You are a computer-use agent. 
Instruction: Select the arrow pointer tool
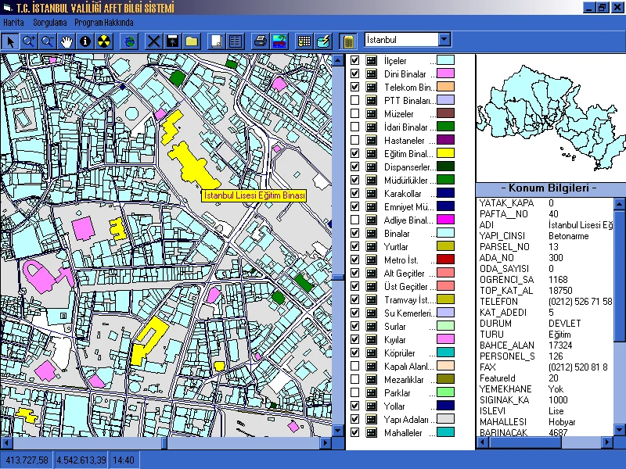coord(10,41)
